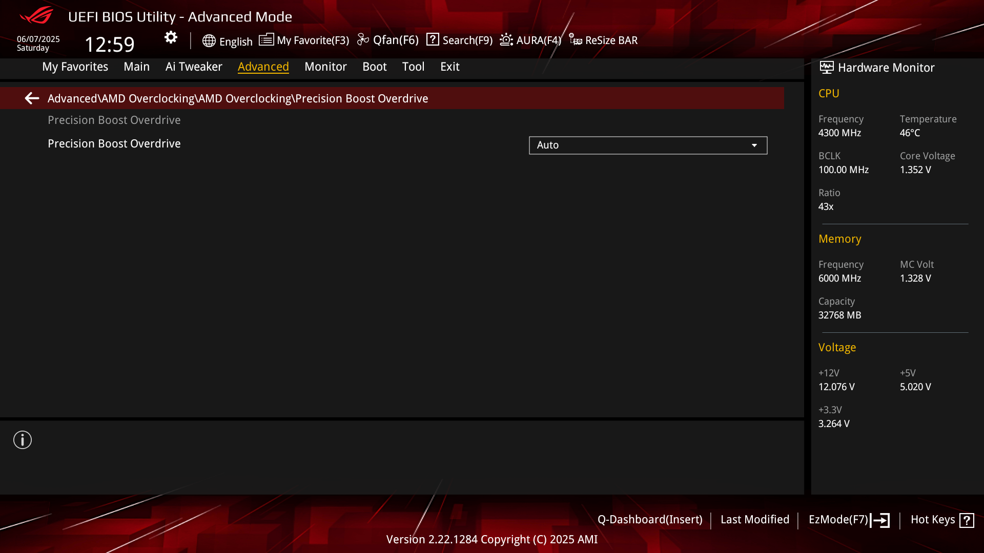Click the +5V 5.020 V reading
The image size is (984, 553).
click(x=915, y=387)
